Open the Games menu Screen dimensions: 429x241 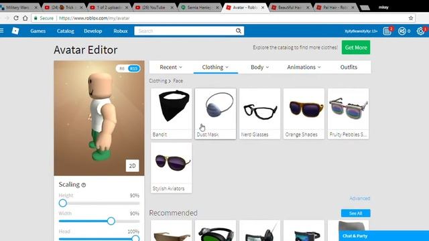38,31
